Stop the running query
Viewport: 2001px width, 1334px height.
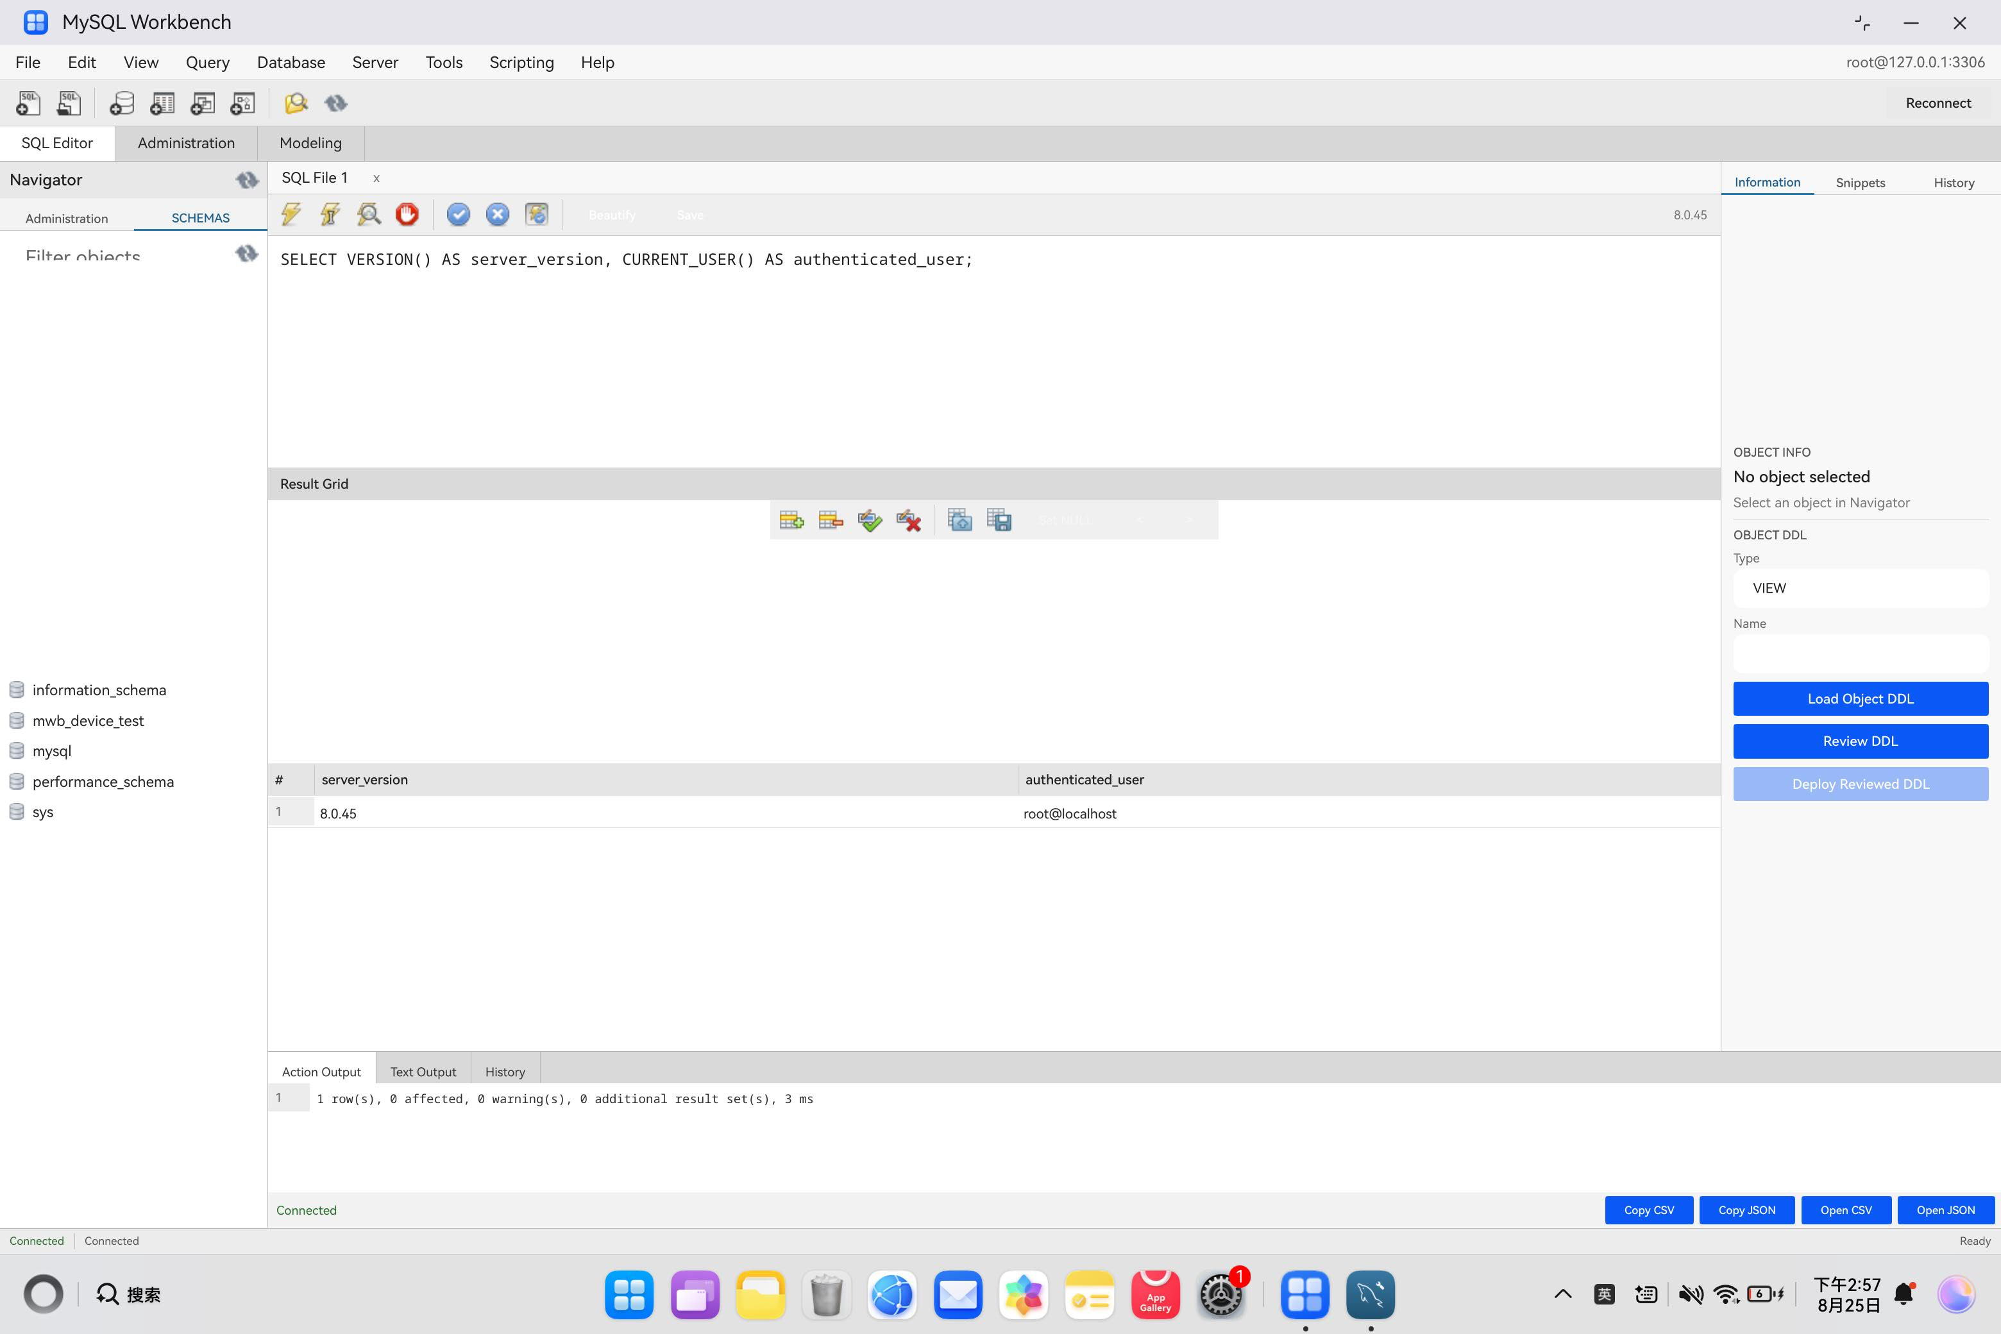click(407, 214)
